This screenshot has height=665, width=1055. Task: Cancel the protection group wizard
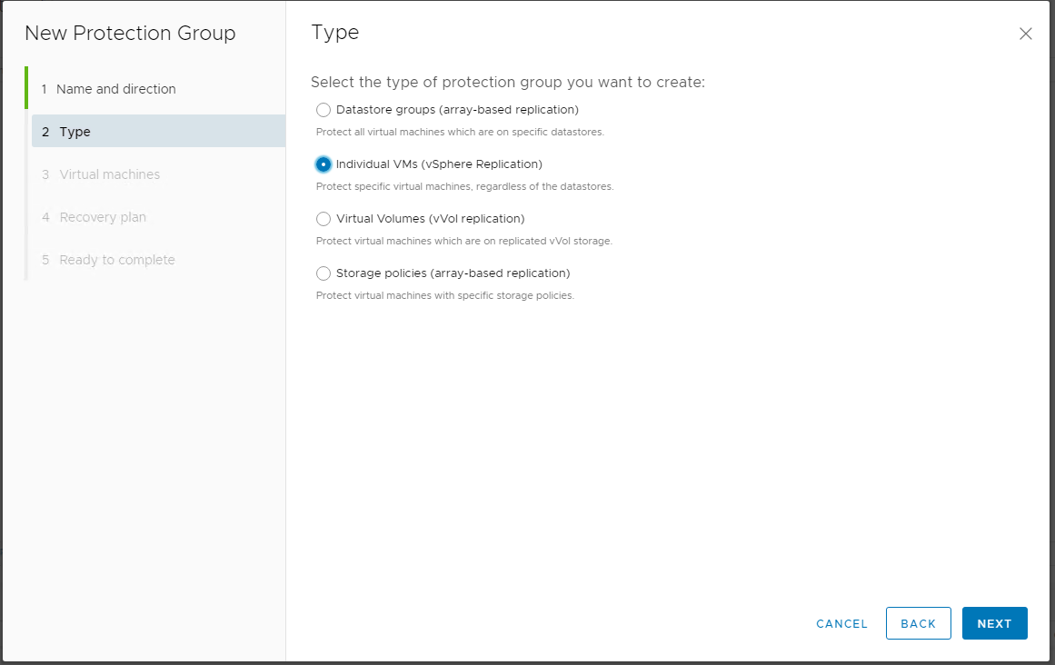841,623
